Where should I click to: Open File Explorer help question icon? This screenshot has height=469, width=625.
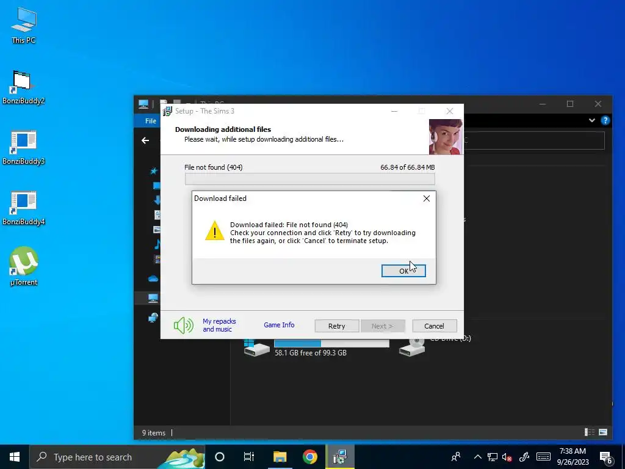(605, 120)
